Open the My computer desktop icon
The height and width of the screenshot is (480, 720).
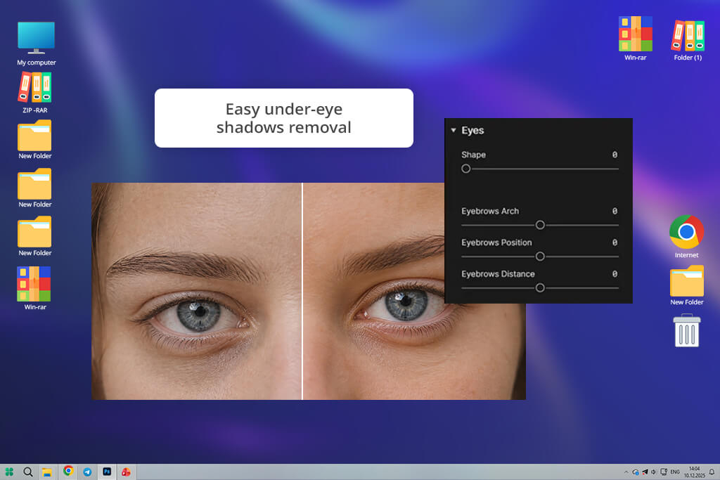pyautogui.click(x=37, y=43)
